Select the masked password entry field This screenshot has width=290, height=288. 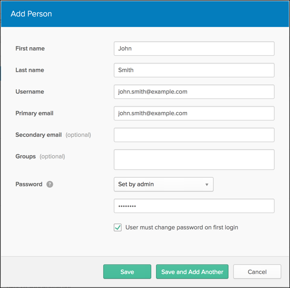click(x=194, y=206)
